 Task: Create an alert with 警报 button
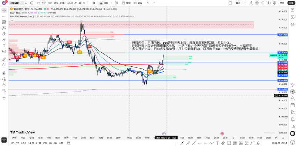tap(126, 3)
